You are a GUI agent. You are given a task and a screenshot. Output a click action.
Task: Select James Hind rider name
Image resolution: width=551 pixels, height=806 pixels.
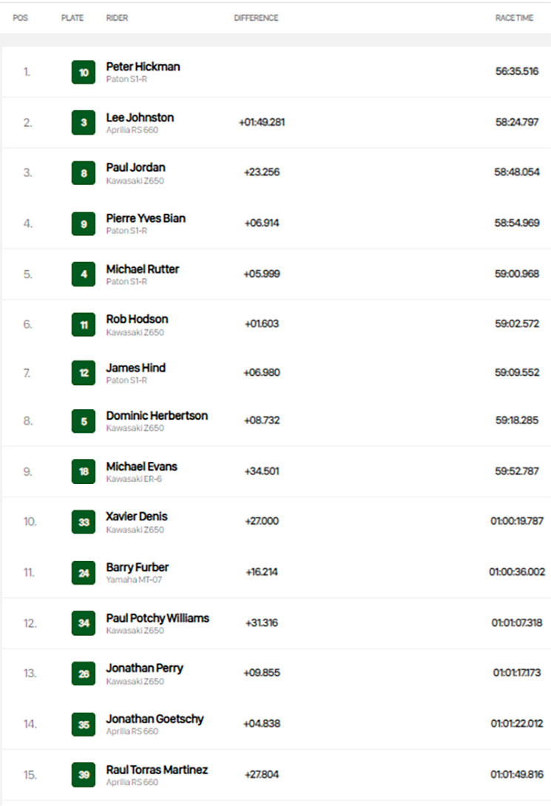click(135, 368)
